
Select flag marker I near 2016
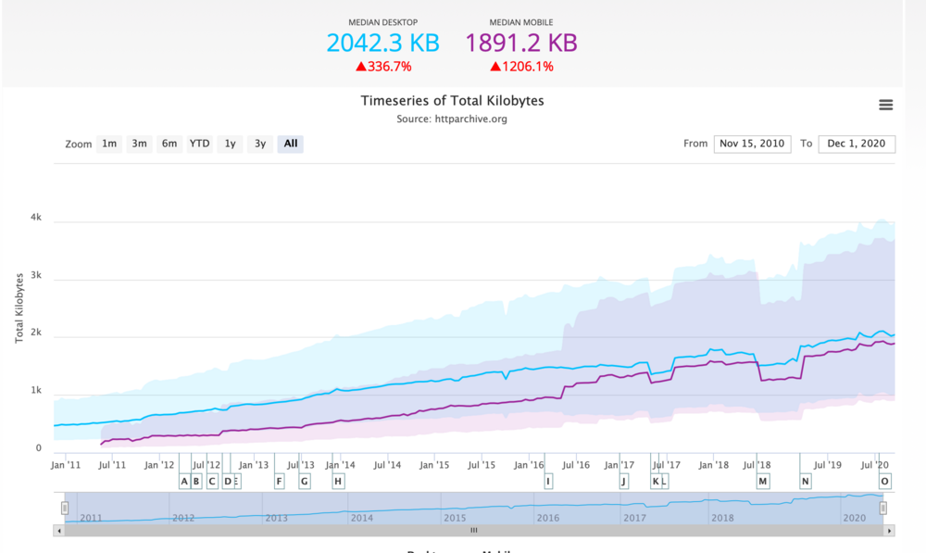(x=548, y=481)
